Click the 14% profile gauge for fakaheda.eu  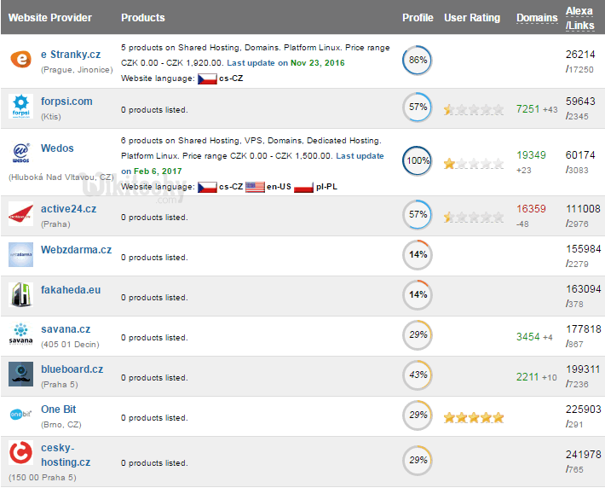pos(418,295)
